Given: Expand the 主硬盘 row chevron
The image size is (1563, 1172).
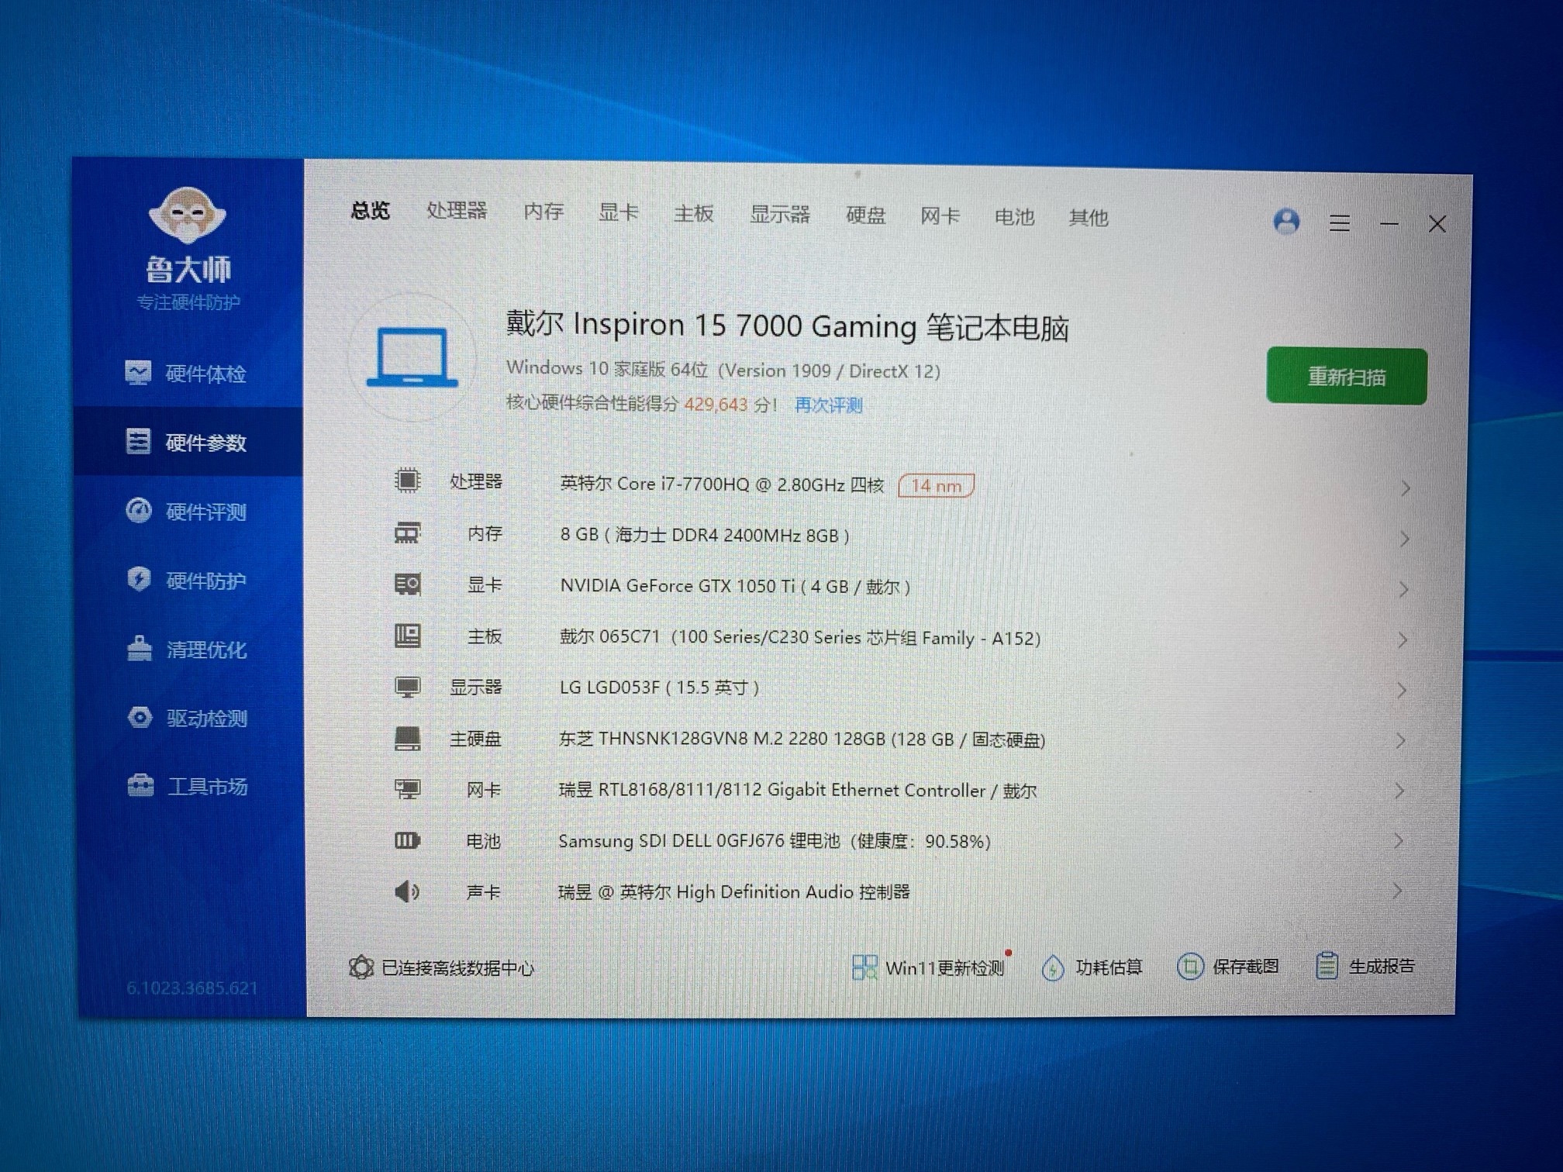Looking at the screenshot, I should click(1400, 741).
